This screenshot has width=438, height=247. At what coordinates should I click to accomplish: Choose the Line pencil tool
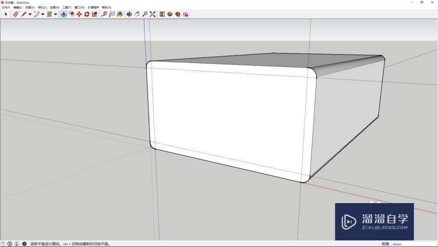[x=24, y=14]
